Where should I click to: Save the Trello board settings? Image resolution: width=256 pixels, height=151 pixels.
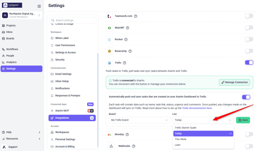pos(243,120)
